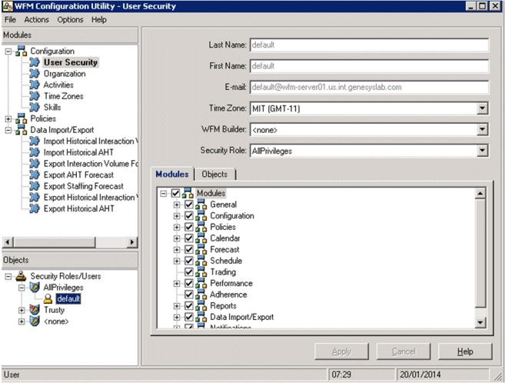505x383 pixels.
Task: Uncheck the Forecast module checkbox
Action: 189,249
